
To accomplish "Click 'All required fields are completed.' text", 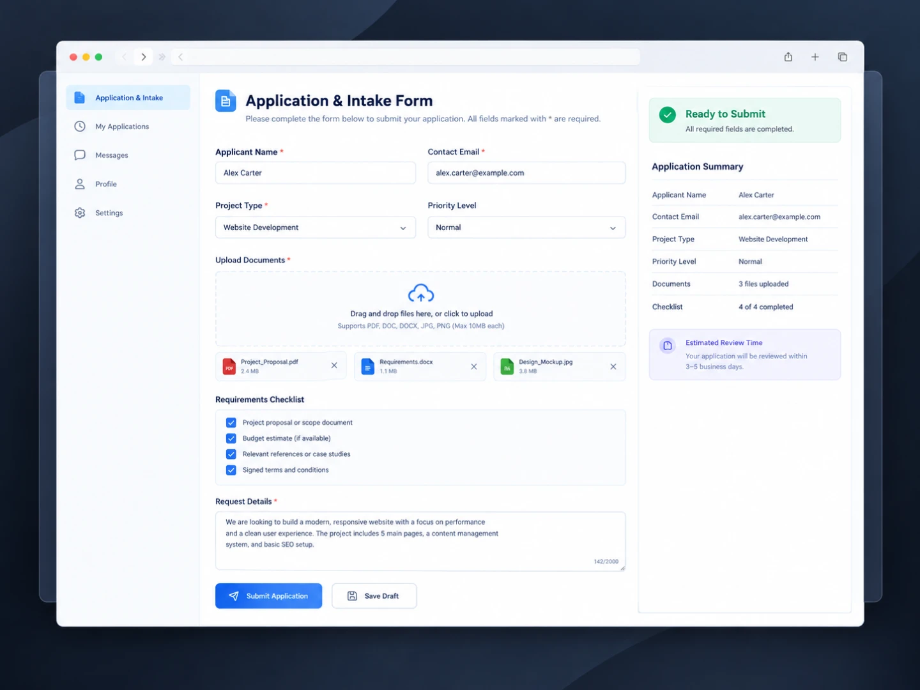I will coord(739,129).
